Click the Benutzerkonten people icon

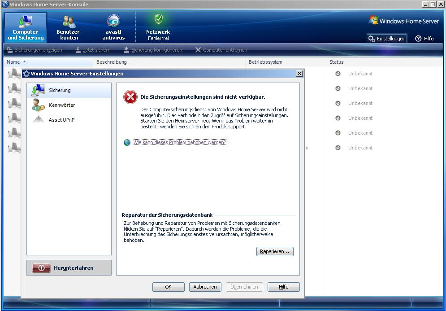coord(69,22)
